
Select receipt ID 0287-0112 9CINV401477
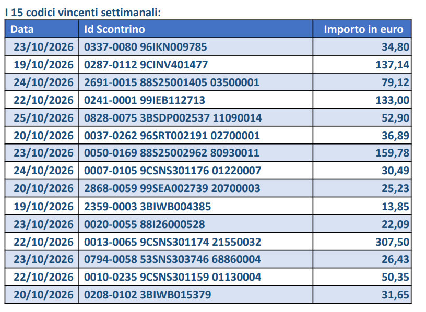coord(146,65)
